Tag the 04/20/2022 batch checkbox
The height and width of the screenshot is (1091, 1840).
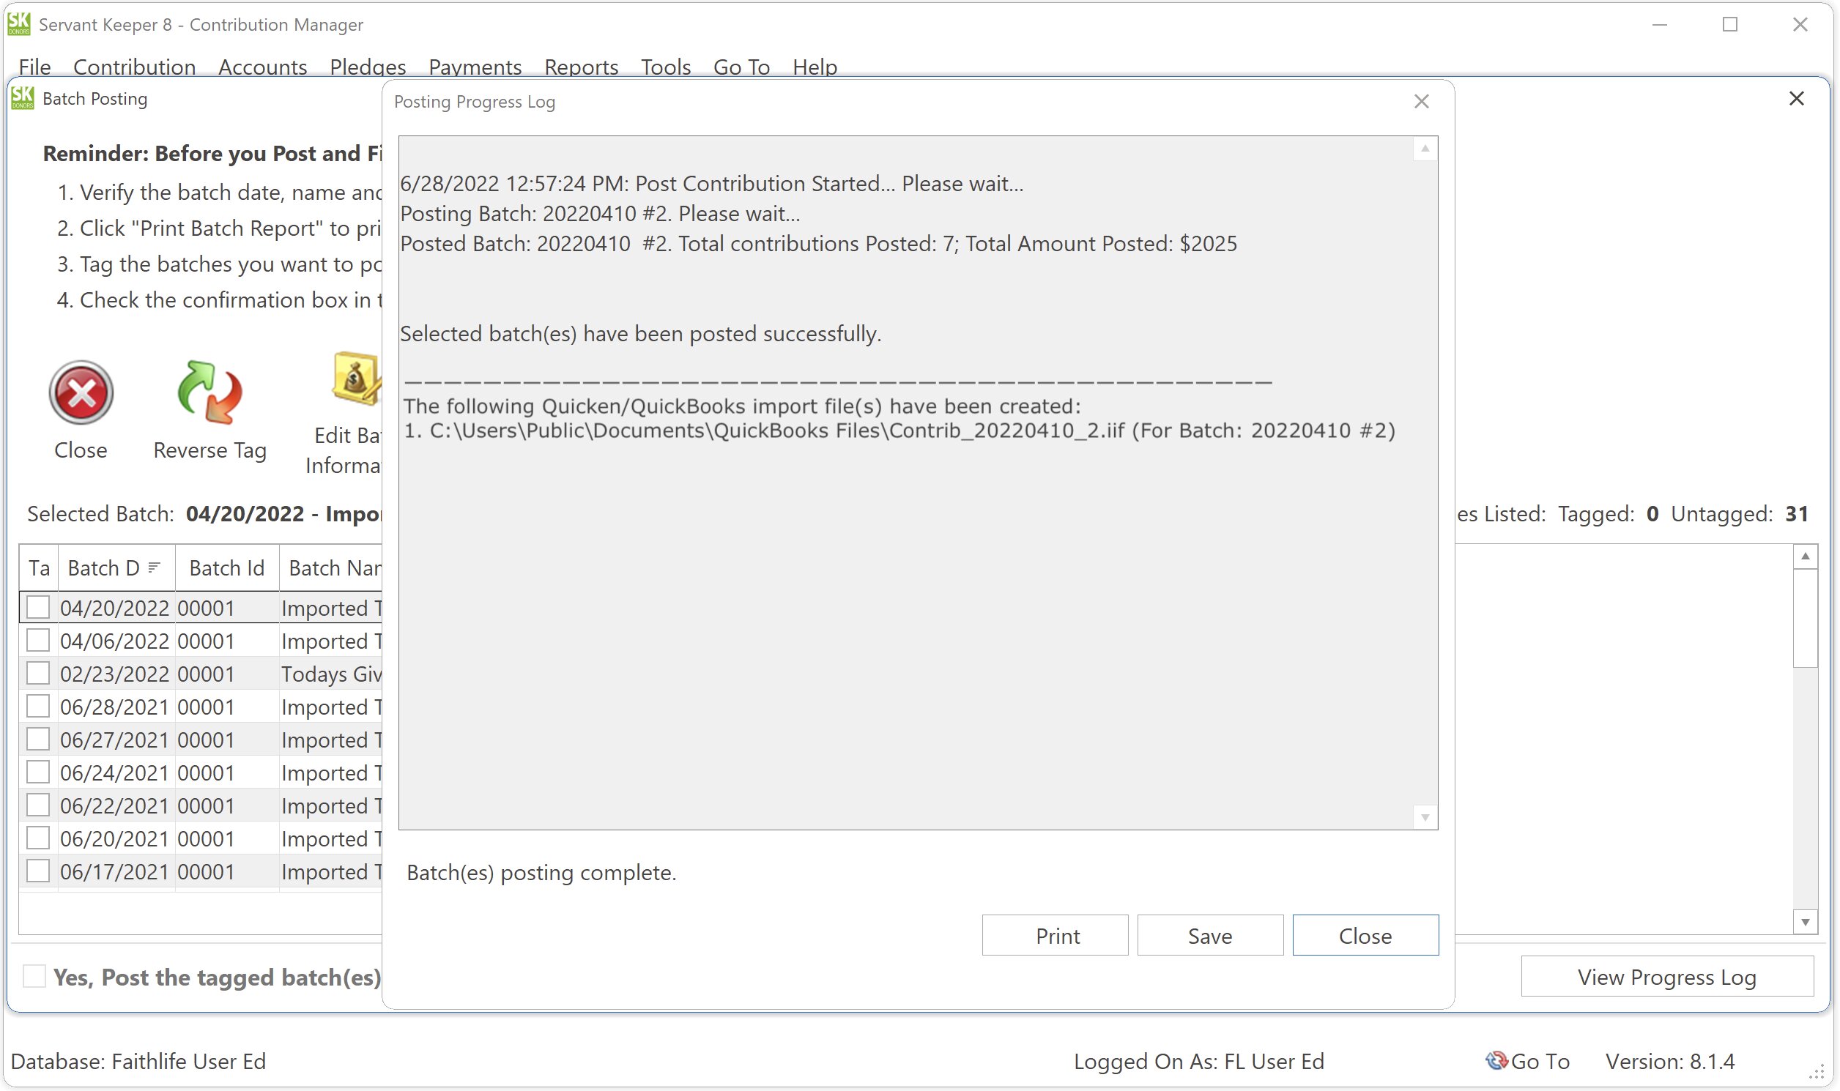[x=38, y=606]
